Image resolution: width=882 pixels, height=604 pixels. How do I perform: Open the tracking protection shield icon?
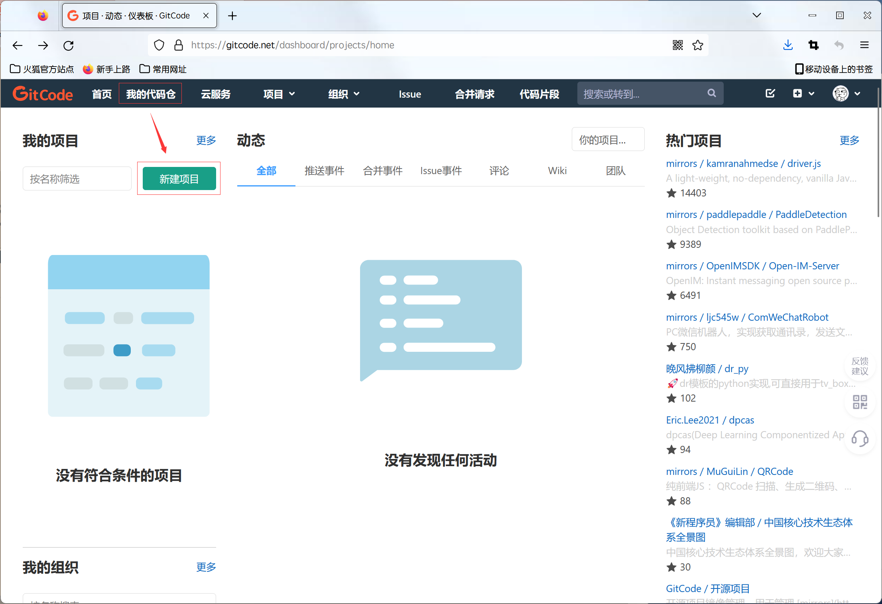[159, 45]
